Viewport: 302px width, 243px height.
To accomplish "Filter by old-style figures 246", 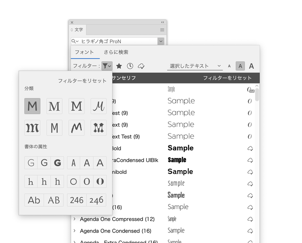I will point(97,200).
